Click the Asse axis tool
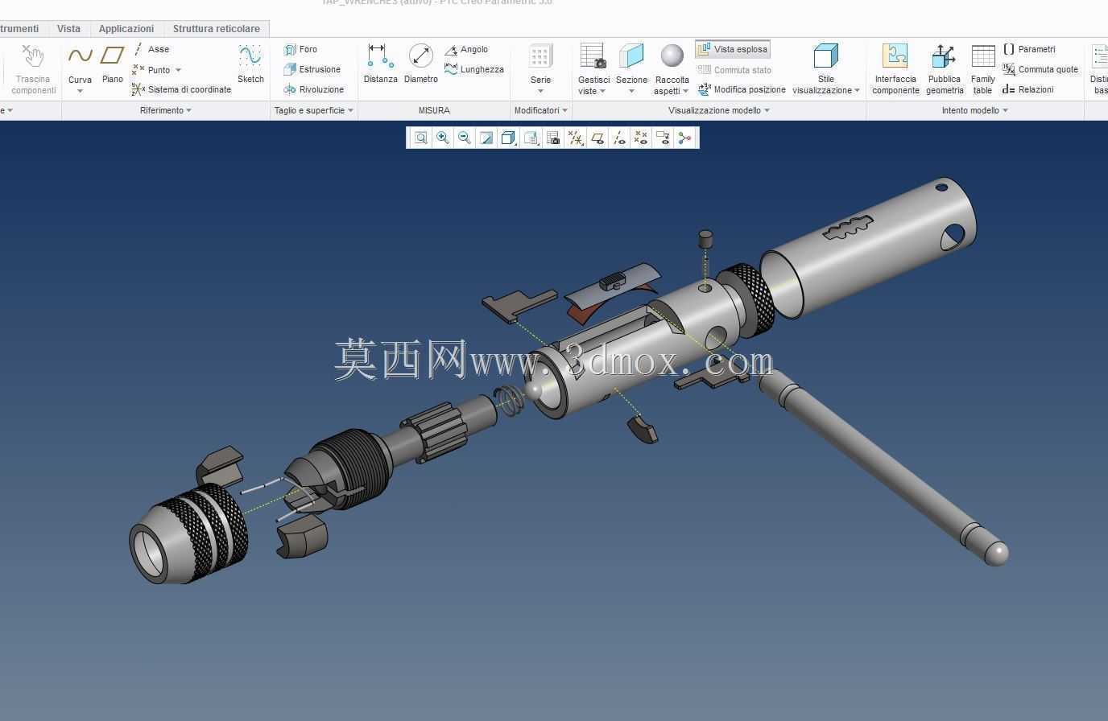The width and height of the screenshot is (1108, 721). (151, 49)
